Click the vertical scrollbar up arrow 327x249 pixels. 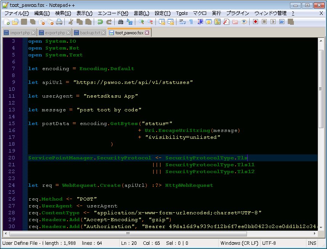321,41
